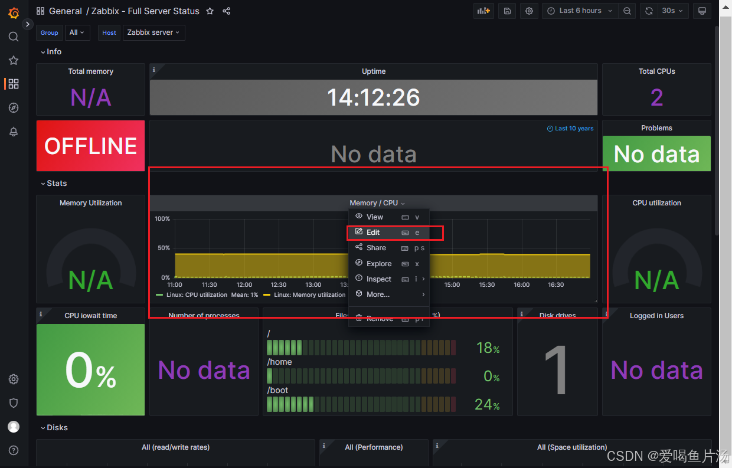Open the Help question mark icon
Viewport: 732px width, 468px height.
[14, 450]
